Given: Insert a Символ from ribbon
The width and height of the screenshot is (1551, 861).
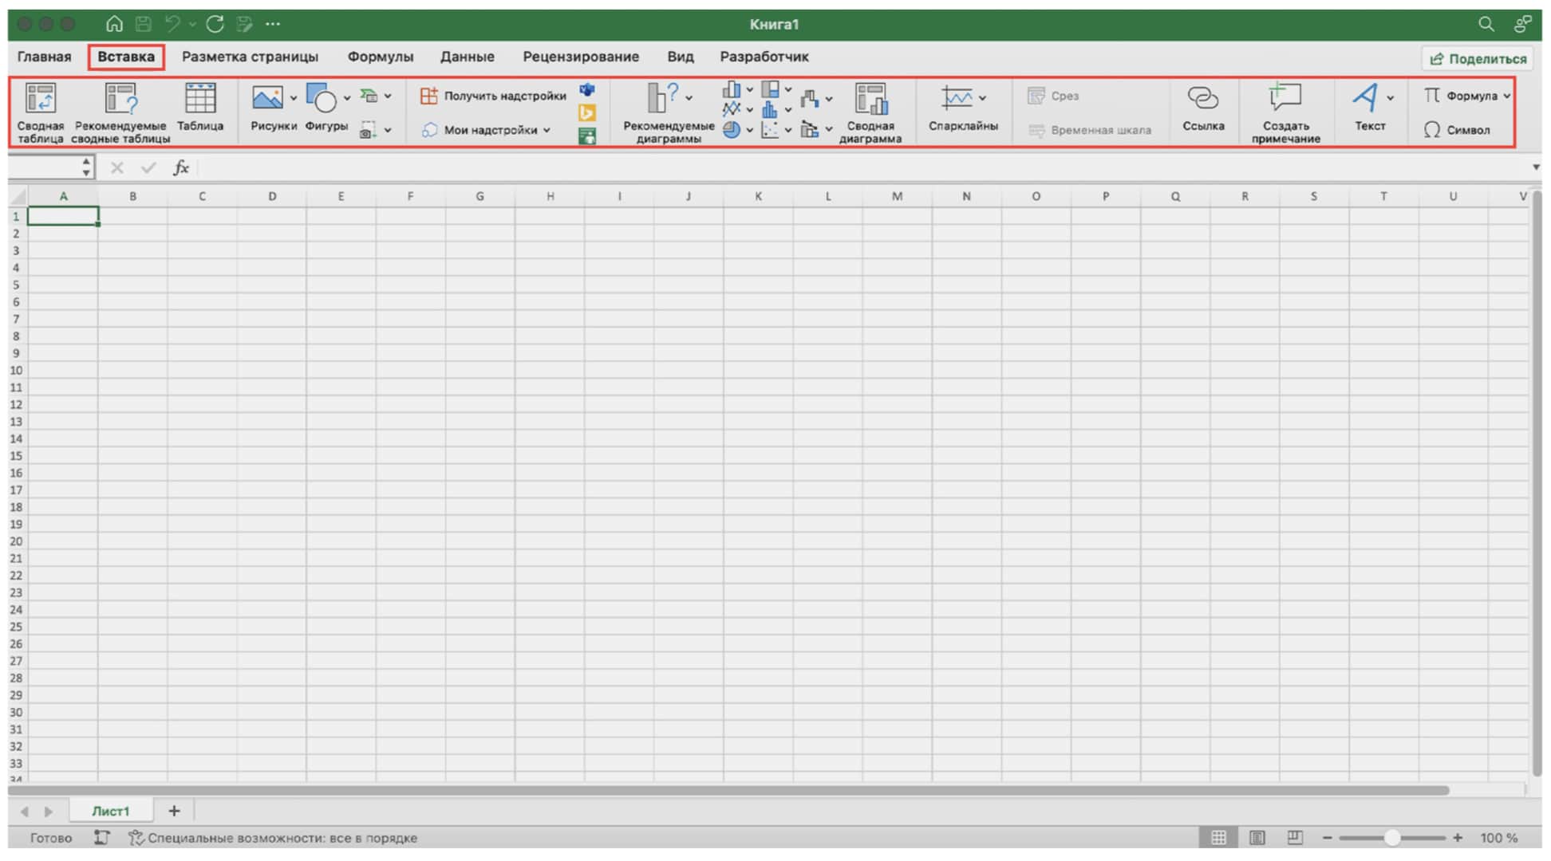Looking at the screenshot, I should 1457,130.
